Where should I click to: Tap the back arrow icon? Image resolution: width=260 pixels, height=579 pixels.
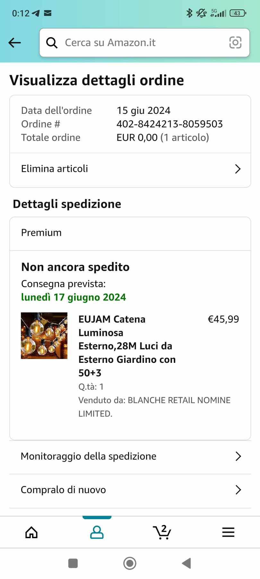click(15, 42)
